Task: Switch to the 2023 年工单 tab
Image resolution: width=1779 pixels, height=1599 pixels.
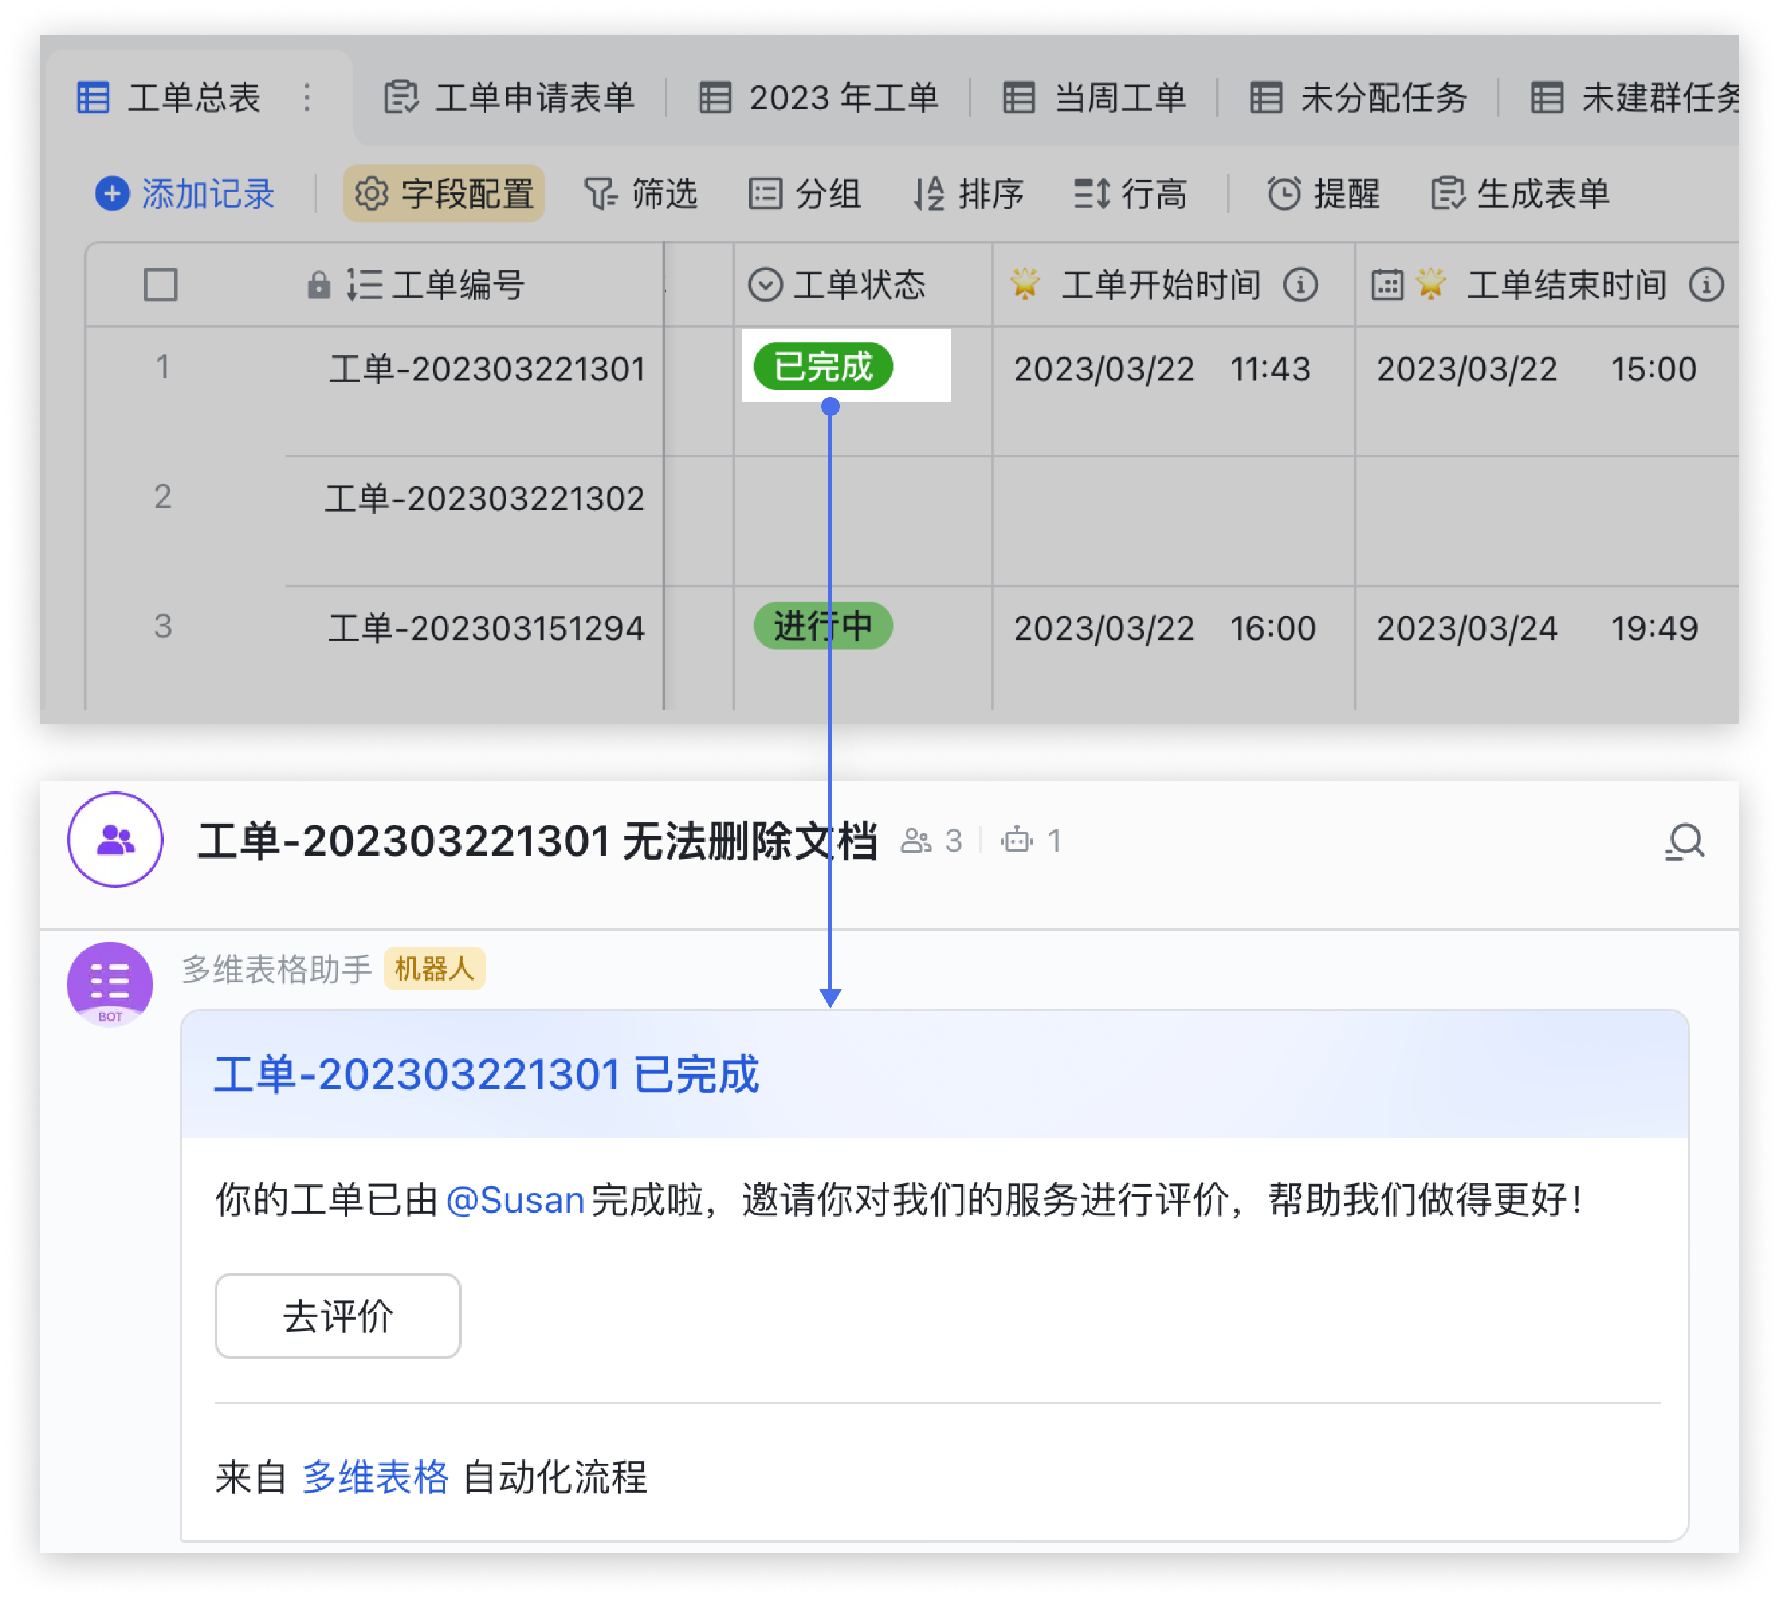Action: (x=845, y=99)
